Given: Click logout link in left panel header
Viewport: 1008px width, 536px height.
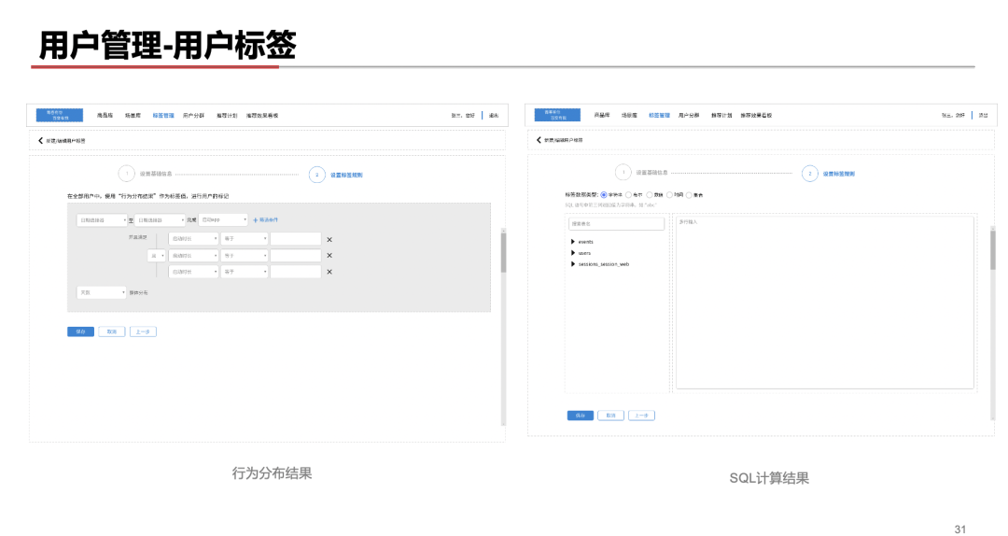Looking at the screenshot, I should (x=494, y=116).
